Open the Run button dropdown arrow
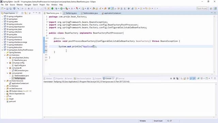 click(x=64, y=9)
